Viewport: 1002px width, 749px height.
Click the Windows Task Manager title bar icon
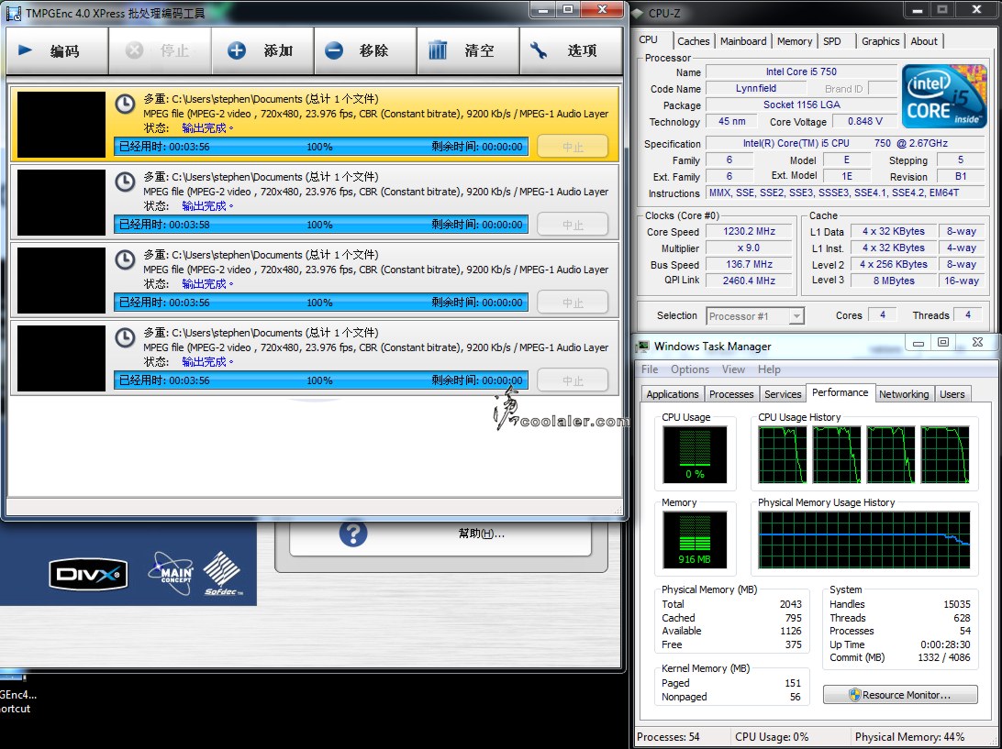tap(642, 347)
